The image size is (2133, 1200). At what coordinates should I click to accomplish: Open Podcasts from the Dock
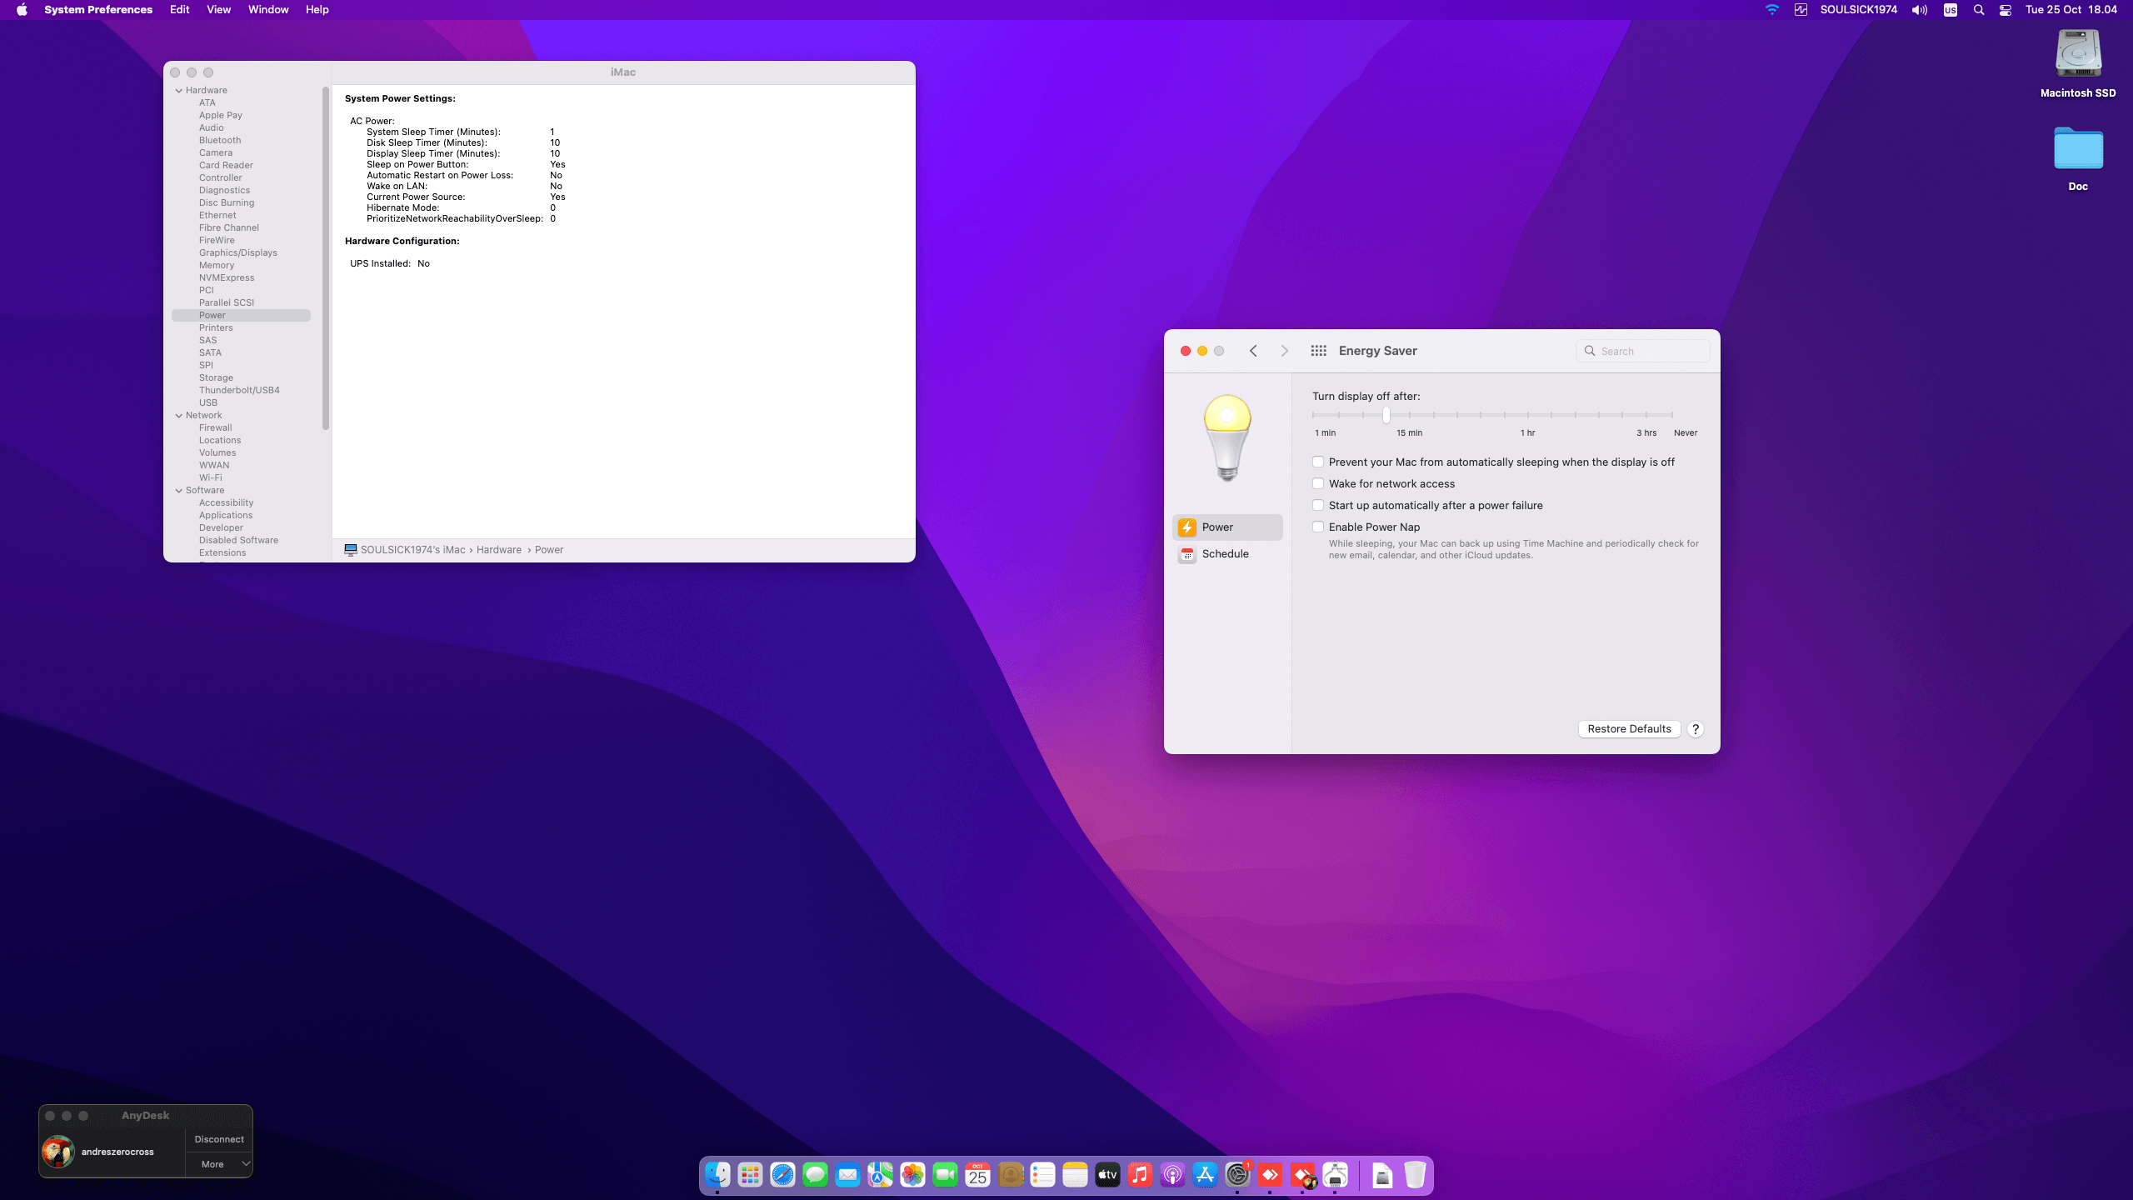point(1172,1175)
